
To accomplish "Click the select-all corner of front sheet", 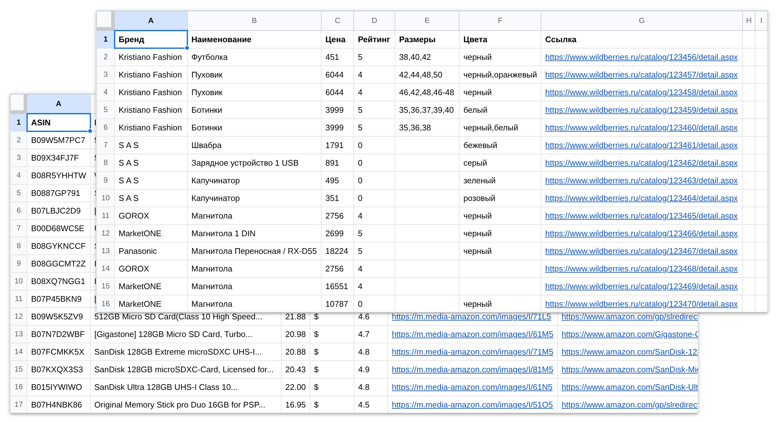I will (105, 20).
